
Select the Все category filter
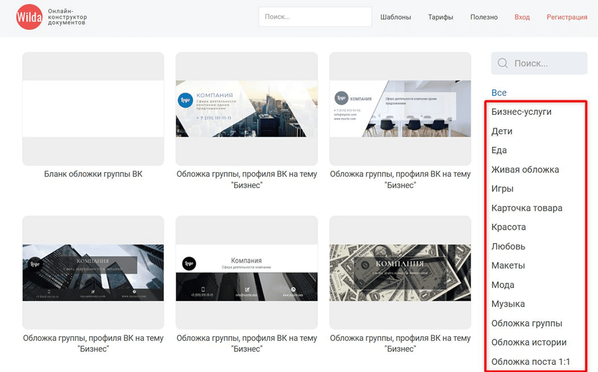(x=499, y=93)
